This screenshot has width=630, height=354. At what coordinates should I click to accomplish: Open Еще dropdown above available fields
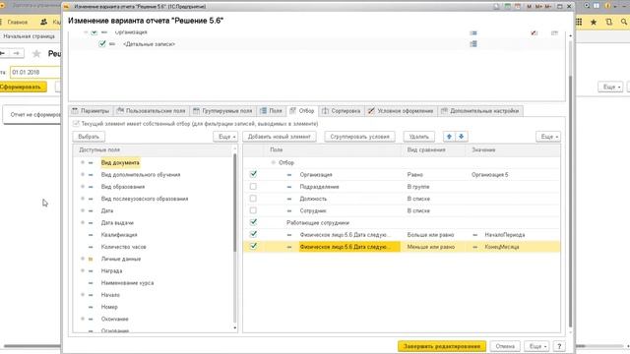tap(225, 137)
